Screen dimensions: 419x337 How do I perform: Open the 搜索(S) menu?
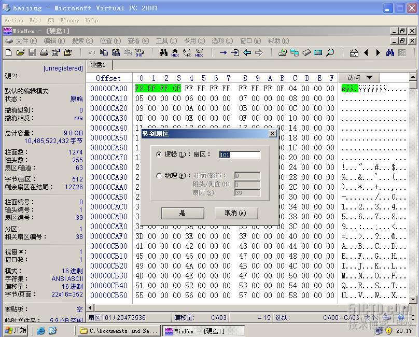tap(82, 41)
